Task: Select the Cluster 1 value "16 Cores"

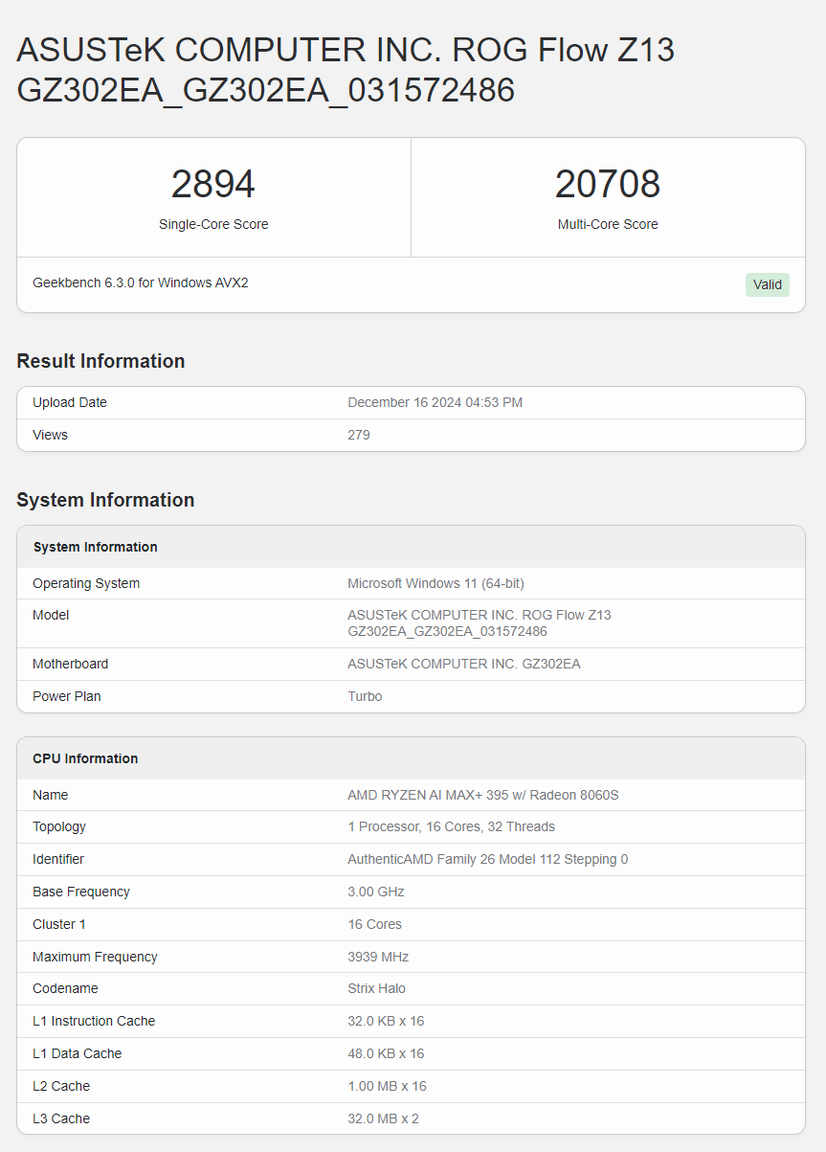Action: (375, 924)
